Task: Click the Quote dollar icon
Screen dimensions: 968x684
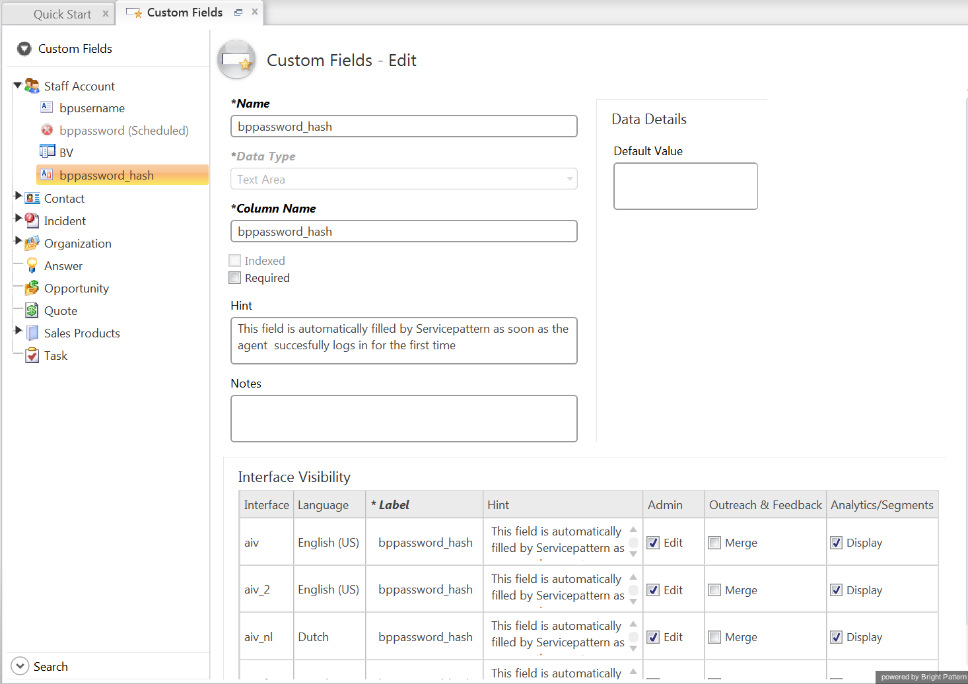Action: tap(32, 310)
